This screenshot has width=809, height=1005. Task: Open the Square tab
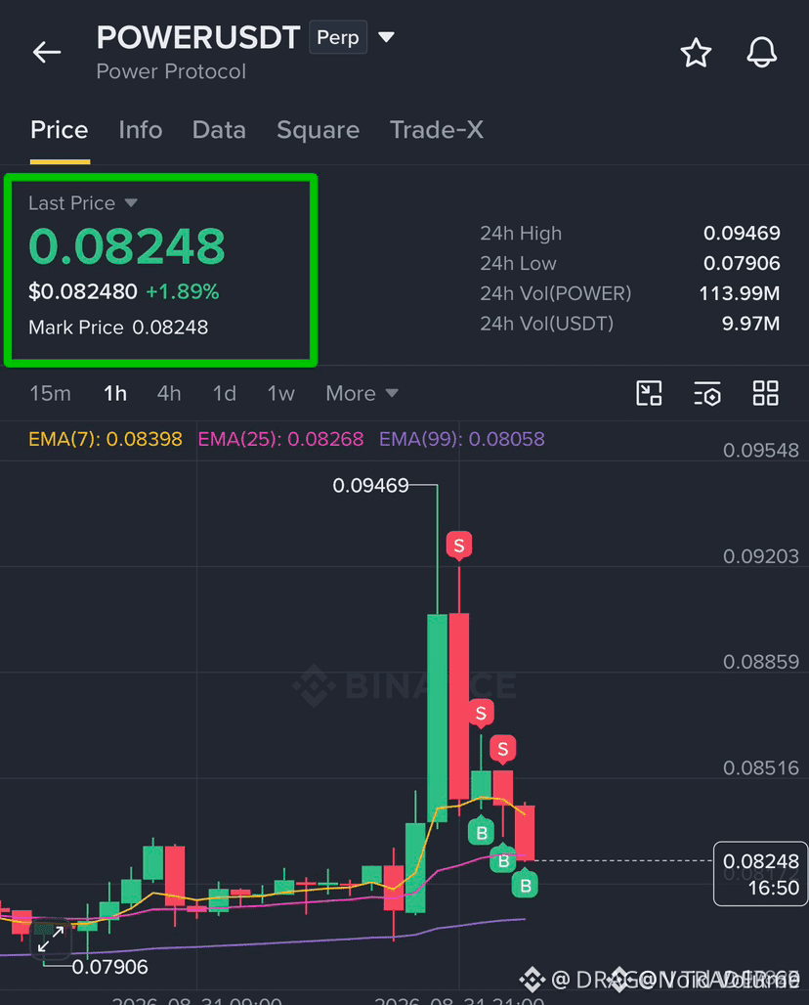pos(318,130)
